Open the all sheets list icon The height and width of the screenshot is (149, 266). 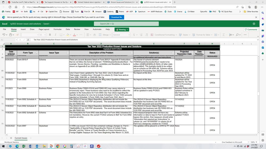coord(11,138)
